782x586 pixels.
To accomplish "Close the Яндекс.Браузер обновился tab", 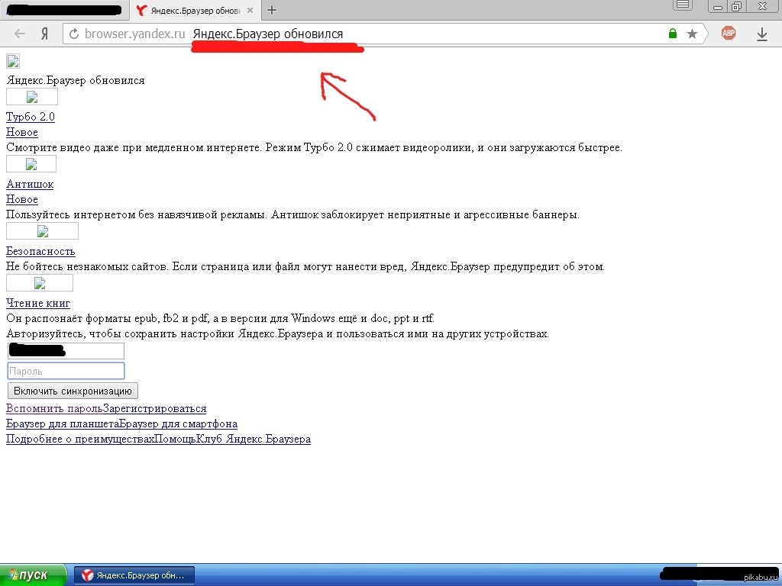I will pos(250,10).
